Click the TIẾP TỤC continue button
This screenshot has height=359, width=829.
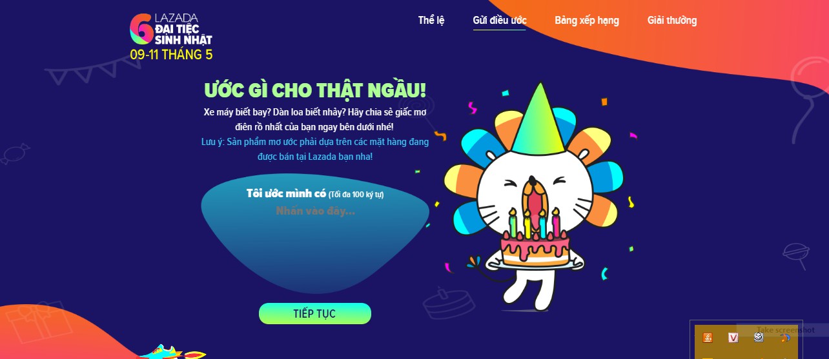pos(315,314)
